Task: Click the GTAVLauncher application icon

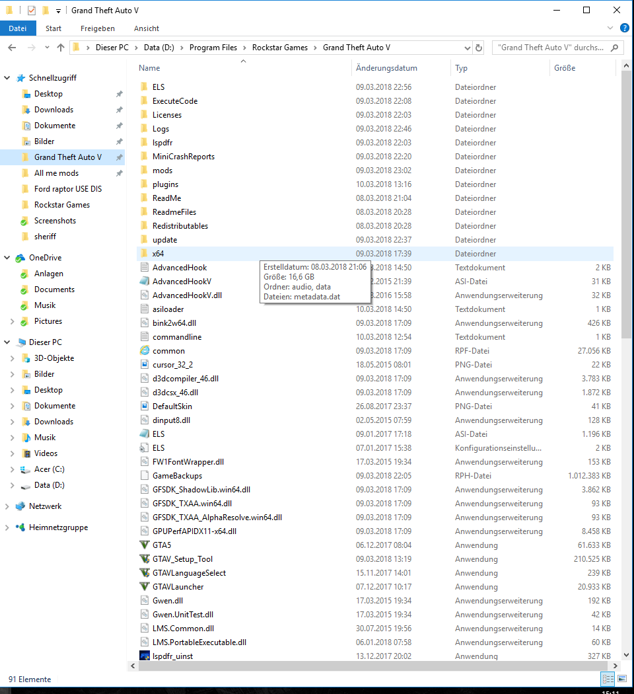Action: coord(145,586)
